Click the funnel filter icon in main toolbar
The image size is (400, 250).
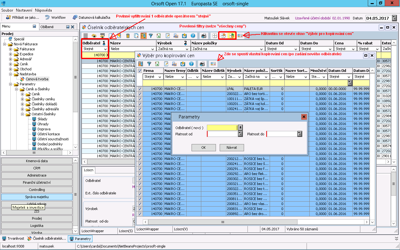point(151,36)
